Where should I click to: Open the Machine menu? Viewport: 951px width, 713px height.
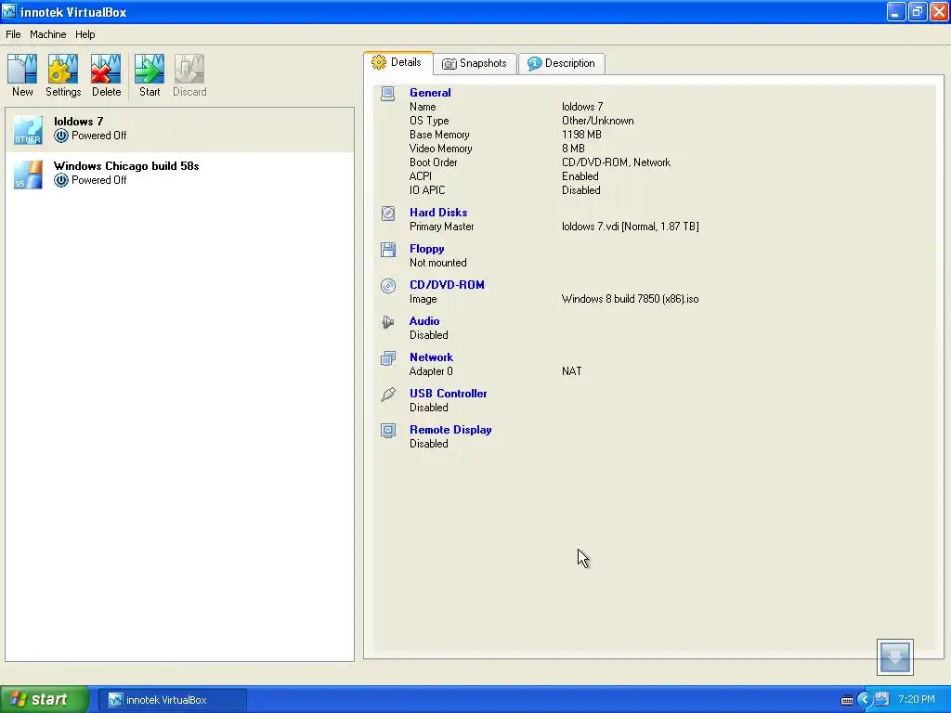48,34
